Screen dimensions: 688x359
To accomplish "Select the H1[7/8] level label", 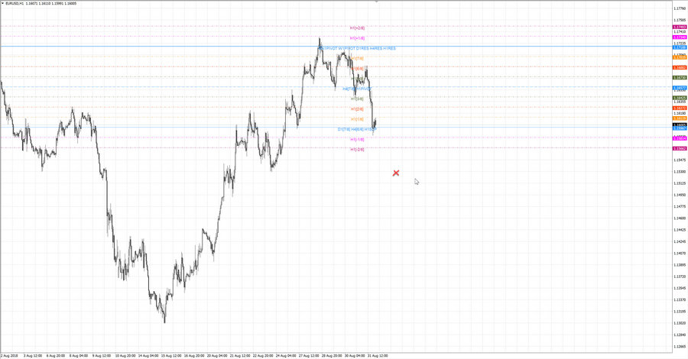I will [357, 58].
